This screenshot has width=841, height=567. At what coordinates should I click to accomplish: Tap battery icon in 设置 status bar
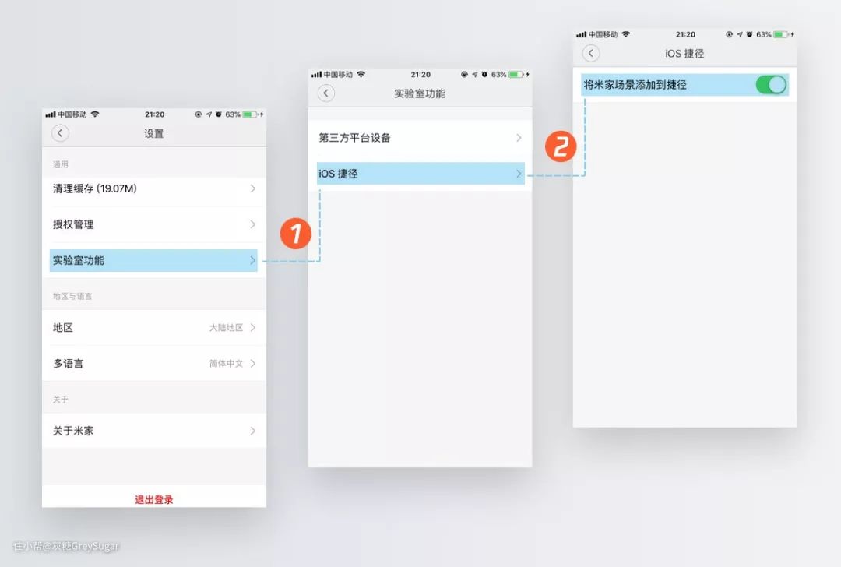[250, 114]
